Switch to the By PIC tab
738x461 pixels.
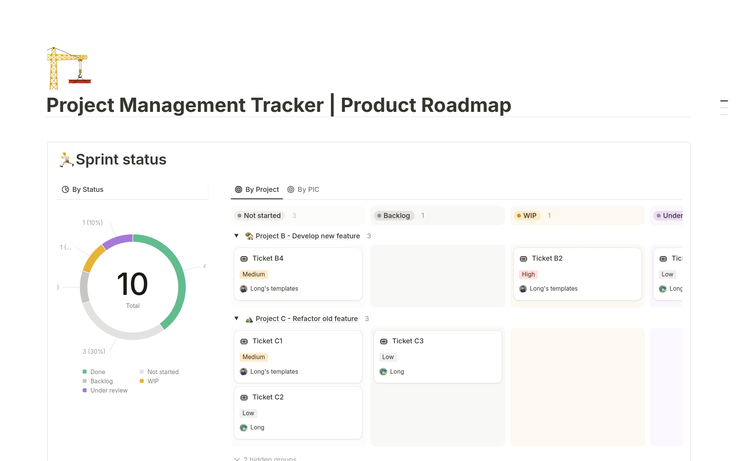pyautogui.click(x=303, y=190)
